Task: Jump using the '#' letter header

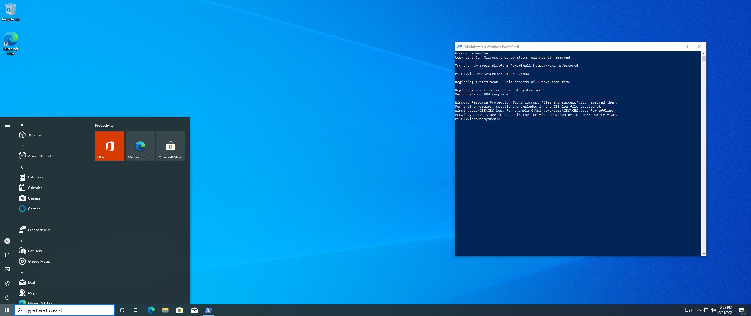Action: point(22,125)
